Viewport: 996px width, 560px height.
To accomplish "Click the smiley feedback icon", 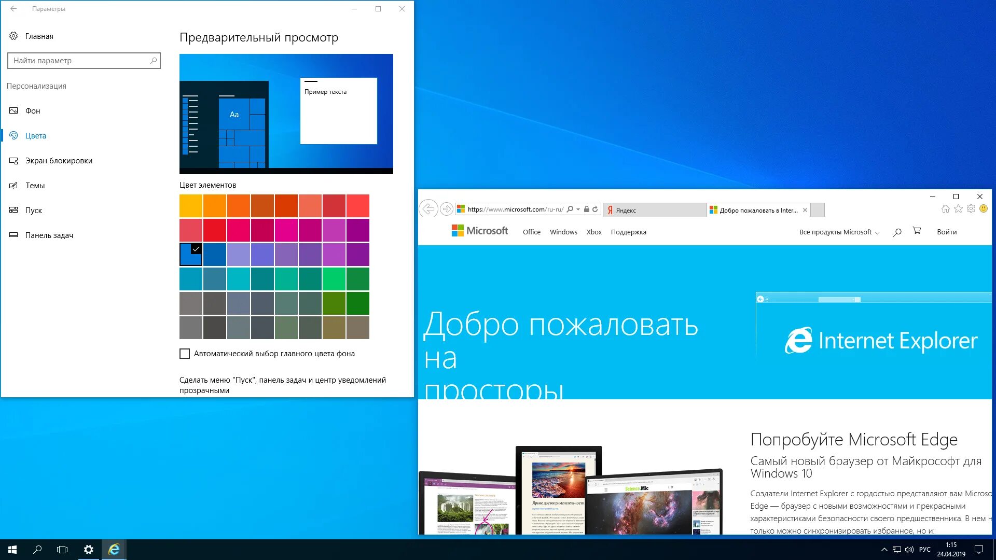I will [x=984, y=209].
